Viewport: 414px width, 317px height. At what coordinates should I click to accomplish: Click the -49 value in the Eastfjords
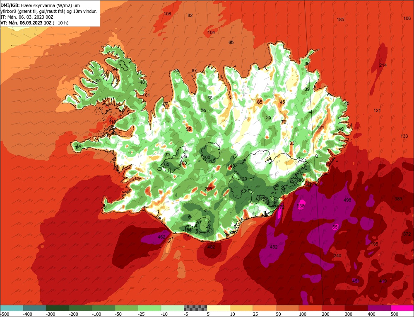pos(340,129)
